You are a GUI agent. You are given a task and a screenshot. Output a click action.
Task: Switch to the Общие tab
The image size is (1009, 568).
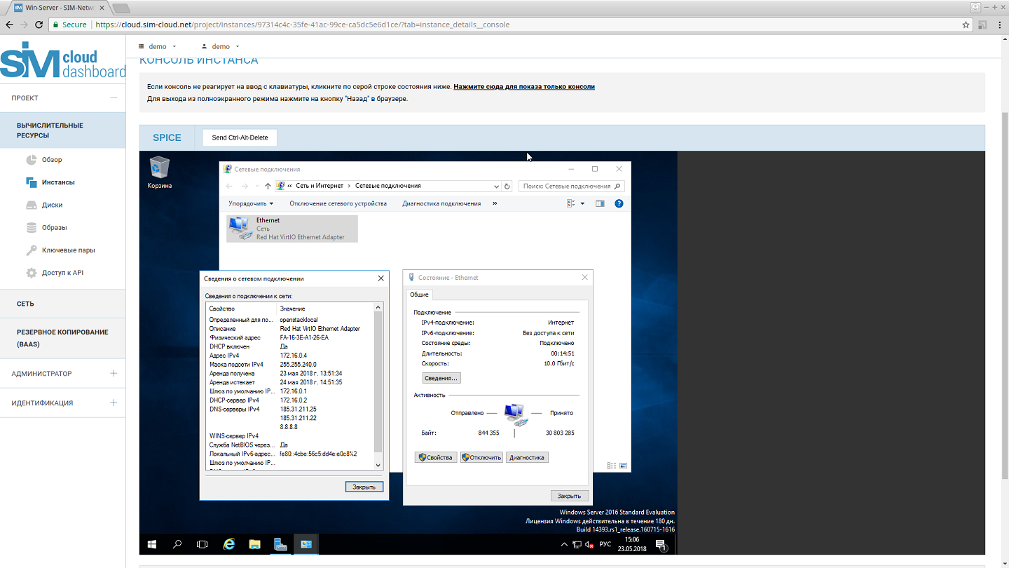(x=420, y=295)
